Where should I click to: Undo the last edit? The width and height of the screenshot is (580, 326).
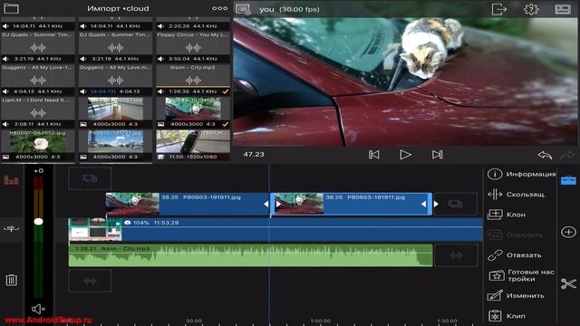(545, 155)
